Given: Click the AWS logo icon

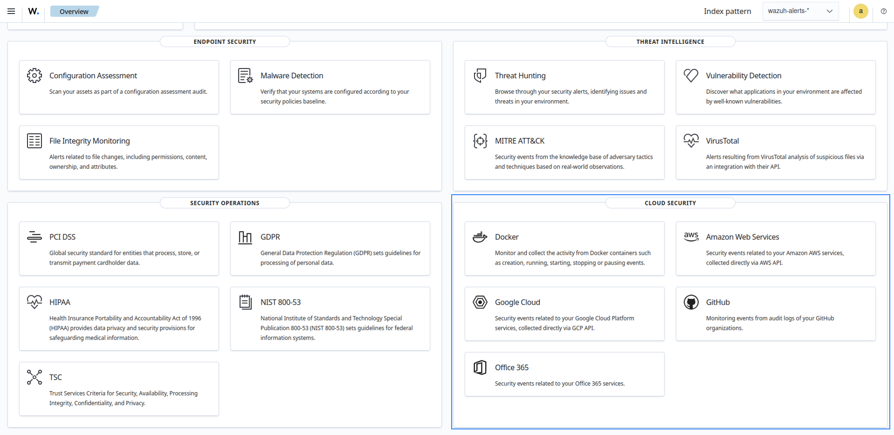Looking at the screenshot, I should pyautogui.click(x=691, y=237).
